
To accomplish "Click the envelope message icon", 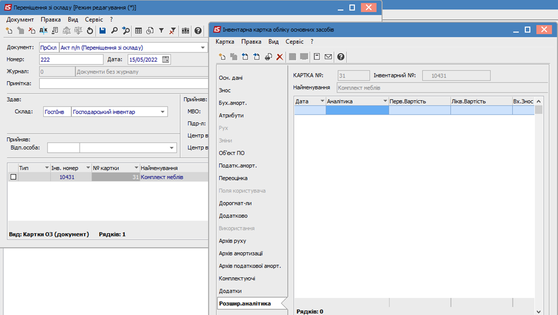I will [x=328, y=57].
